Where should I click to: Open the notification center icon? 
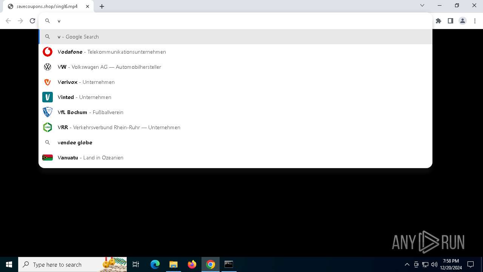point(471,264)
